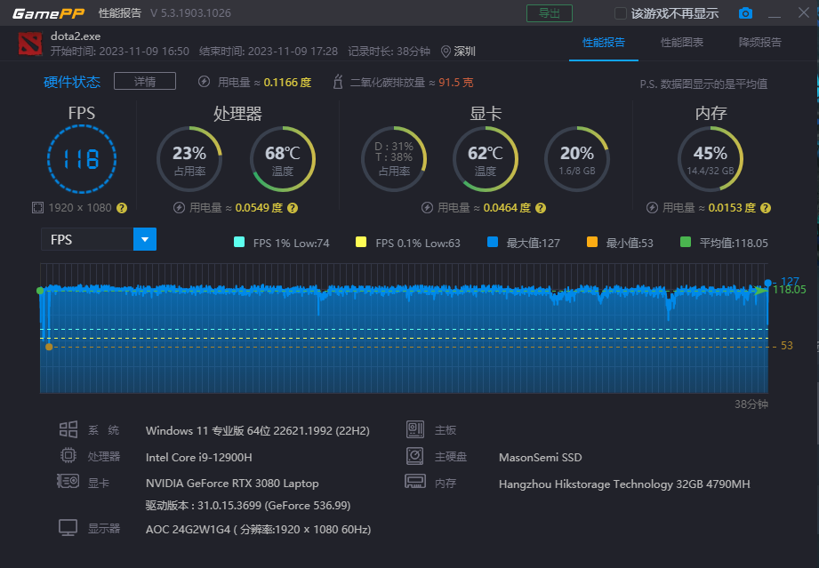Image resolution: width=819 pixels, height=568 pixels.
Task: Click the CO2 emission bottle icon
Action: point(338,82)
